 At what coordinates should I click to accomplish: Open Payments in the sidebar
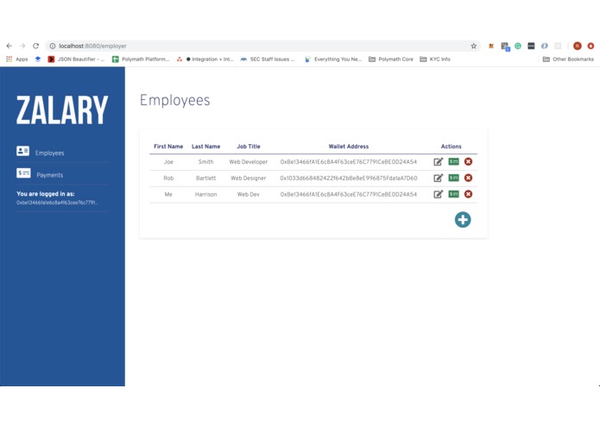[x=50, y=175]
